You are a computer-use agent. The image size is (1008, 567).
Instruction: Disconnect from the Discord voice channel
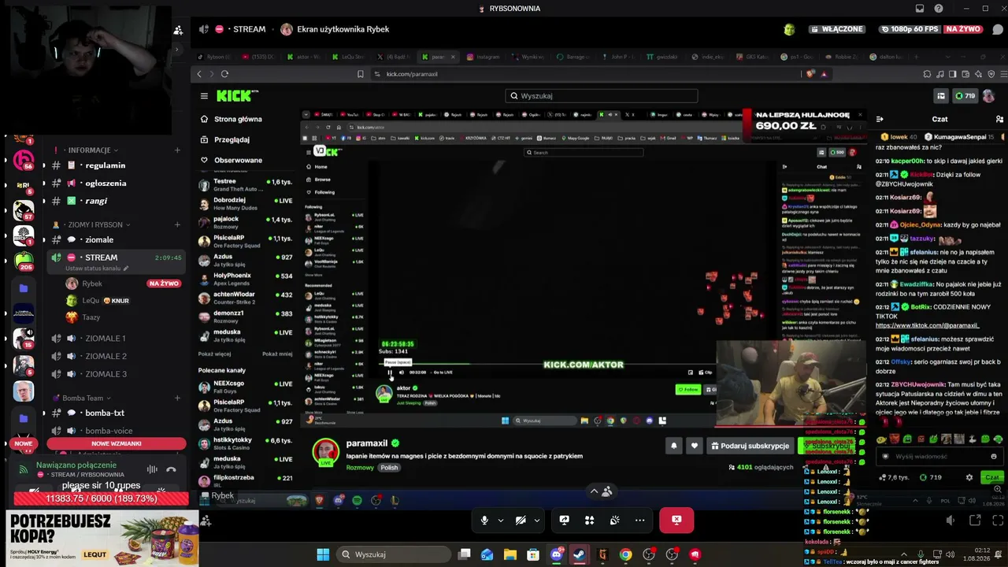171,469
